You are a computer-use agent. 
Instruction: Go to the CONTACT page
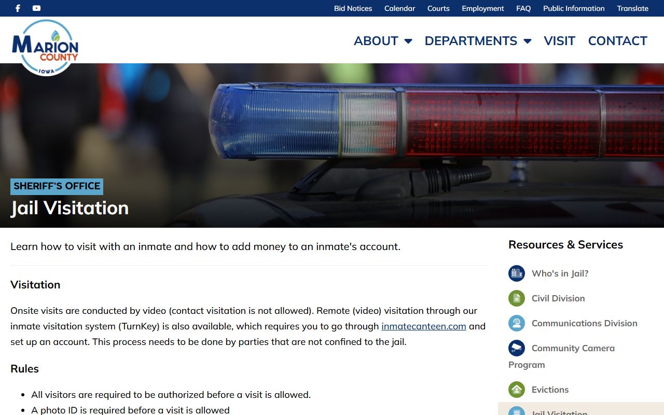point(618,41)
